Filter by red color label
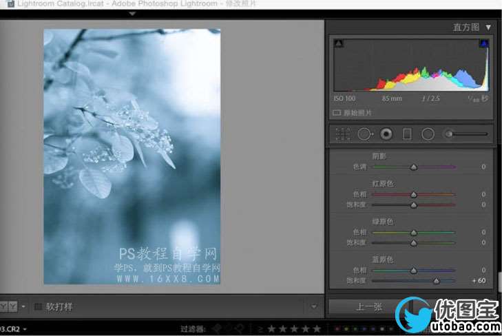Screen dimensions: 502x336 [x=337, y=328]
